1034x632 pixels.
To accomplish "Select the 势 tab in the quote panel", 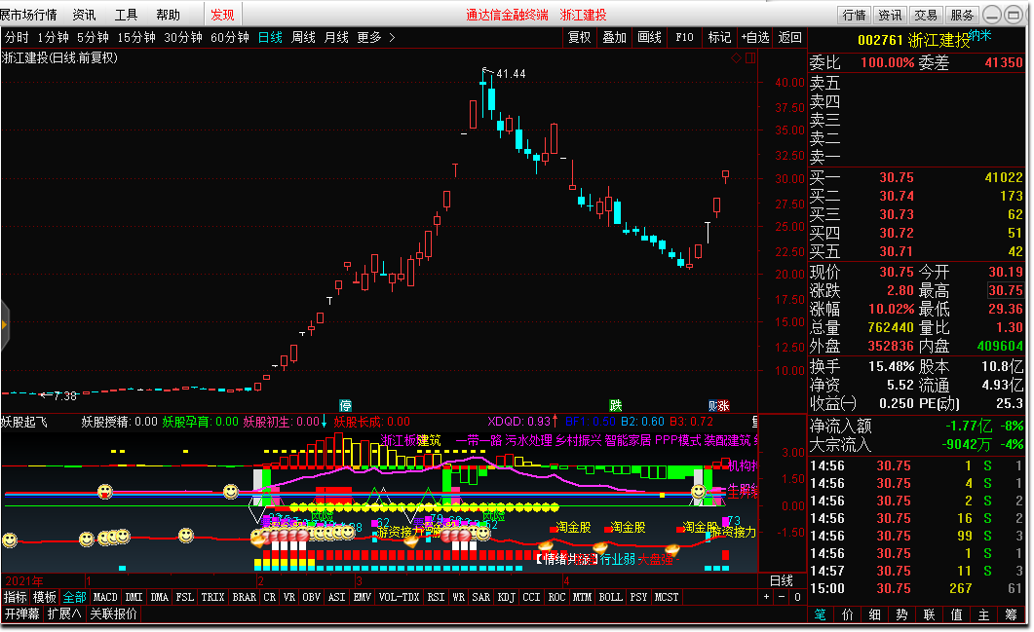I will (902, 614).
